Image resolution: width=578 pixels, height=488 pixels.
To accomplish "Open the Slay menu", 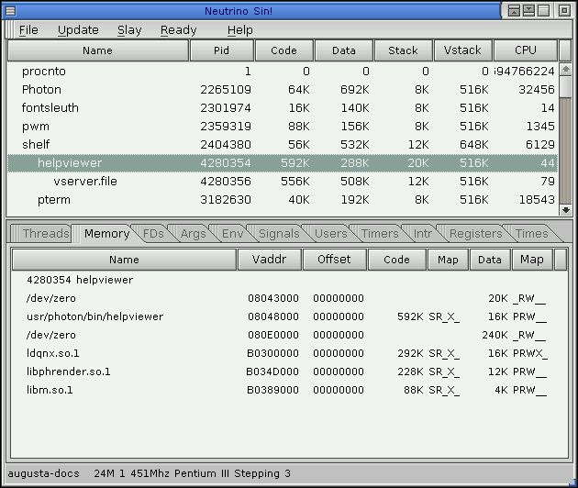I will [x=129, y=29].
